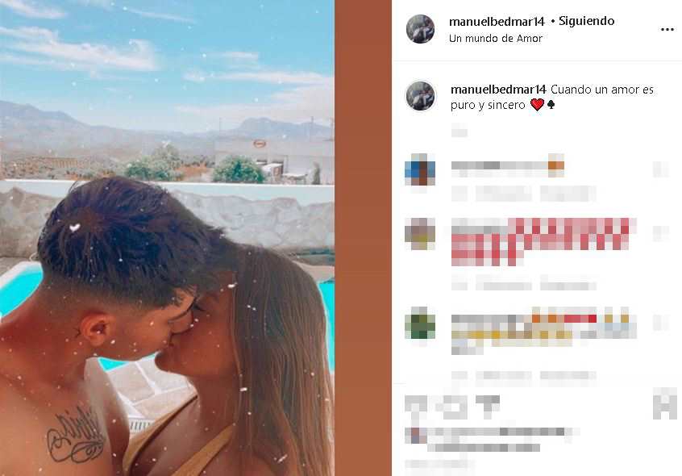Click the first commenter's blurred avatar

(x=420, y=169)
